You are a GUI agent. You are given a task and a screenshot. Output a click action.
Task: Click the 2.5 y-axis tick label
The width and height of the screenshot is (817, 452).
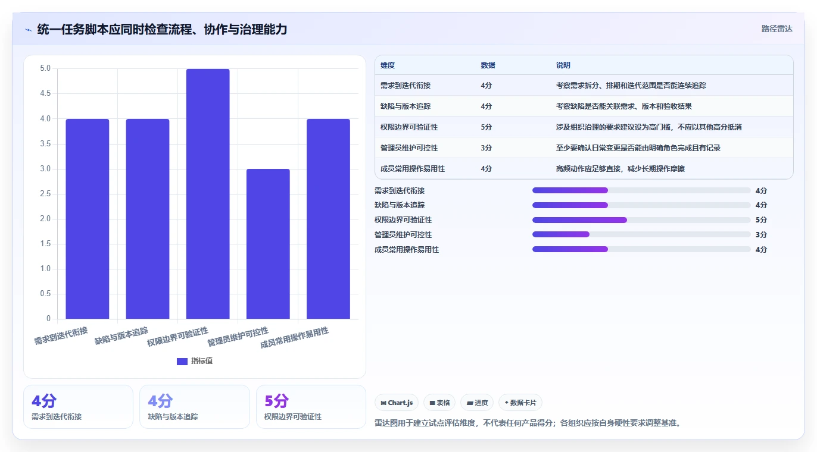pos(45,194)
